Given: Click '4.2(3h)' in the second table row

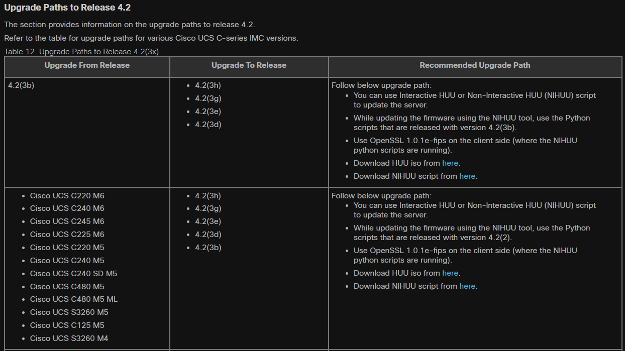Looking at the screenshot, I should [208, 196].
